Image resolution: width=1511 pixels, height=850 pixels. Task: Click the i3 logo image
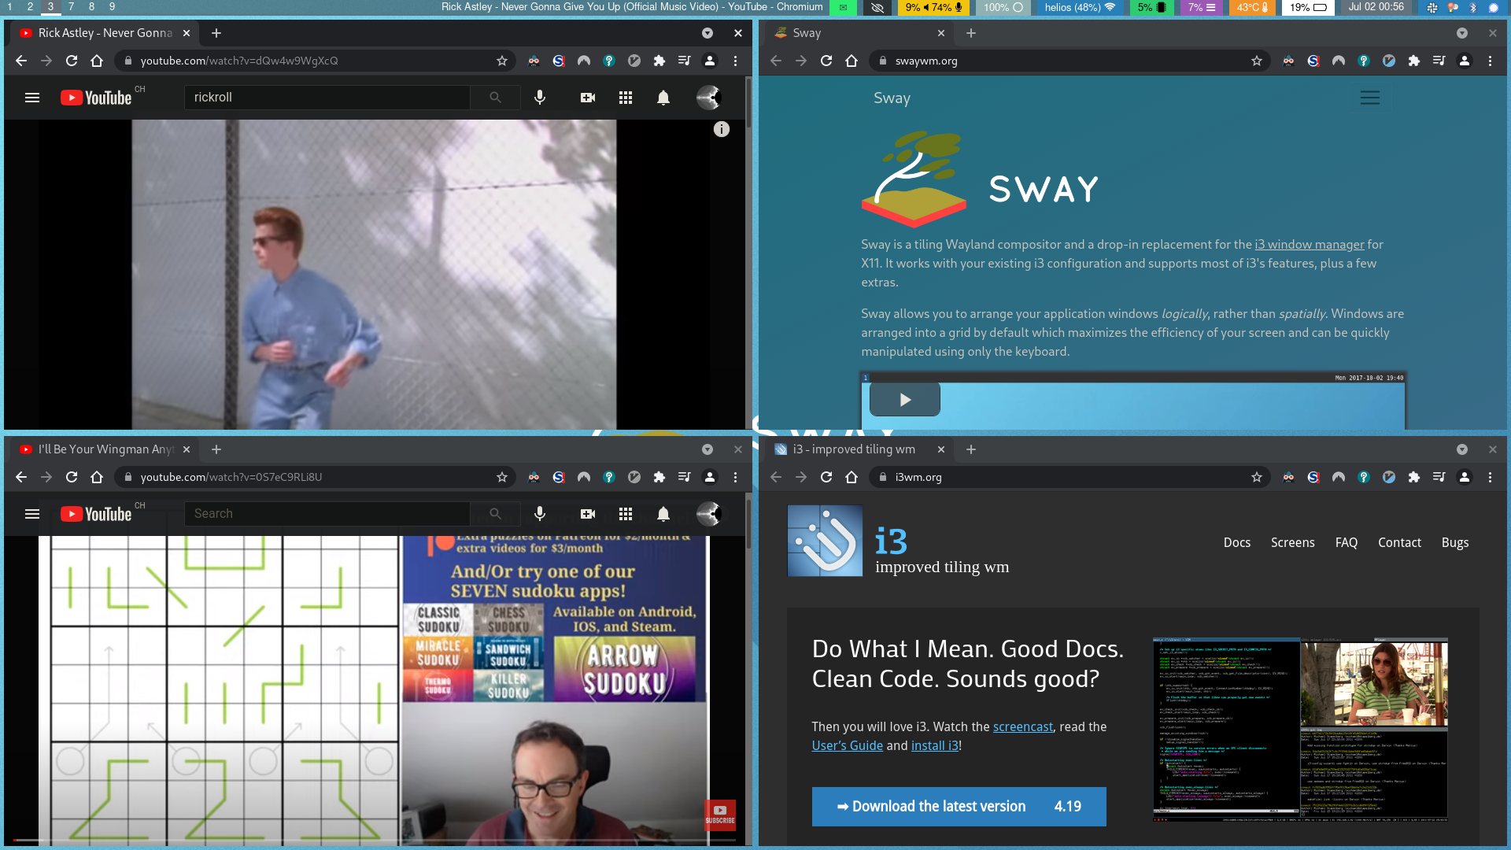pos(825,541)
